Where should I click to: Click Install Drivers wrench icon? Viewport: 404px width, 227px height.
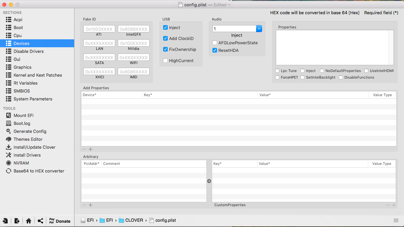point(9,155)
